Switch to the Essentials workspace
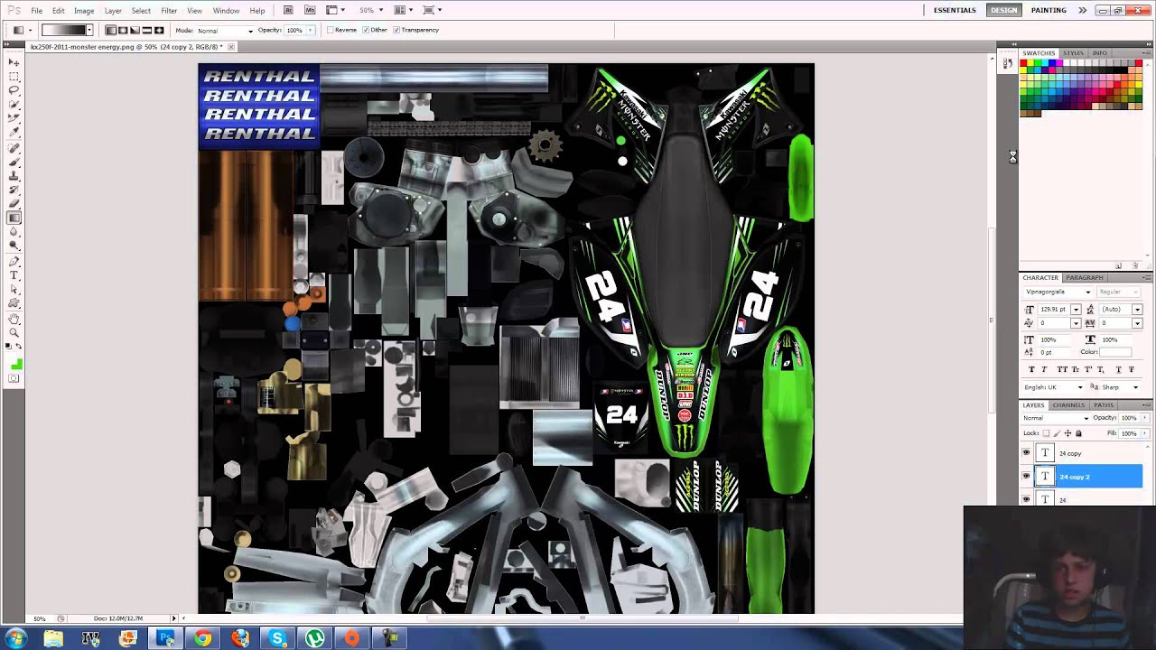Viewport: 1156px width, 650px height. tap(955, 10)
